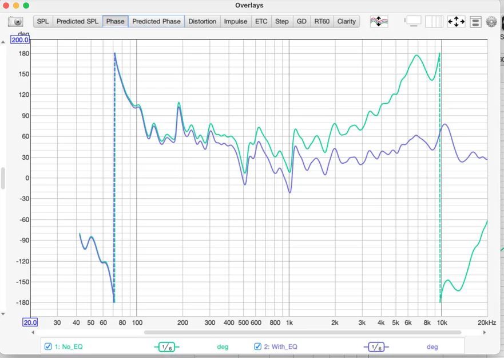Click the deg unit next to No_EQ
Image resolution: width=504 pixels, height=358 pixels.
pos(223,347)
